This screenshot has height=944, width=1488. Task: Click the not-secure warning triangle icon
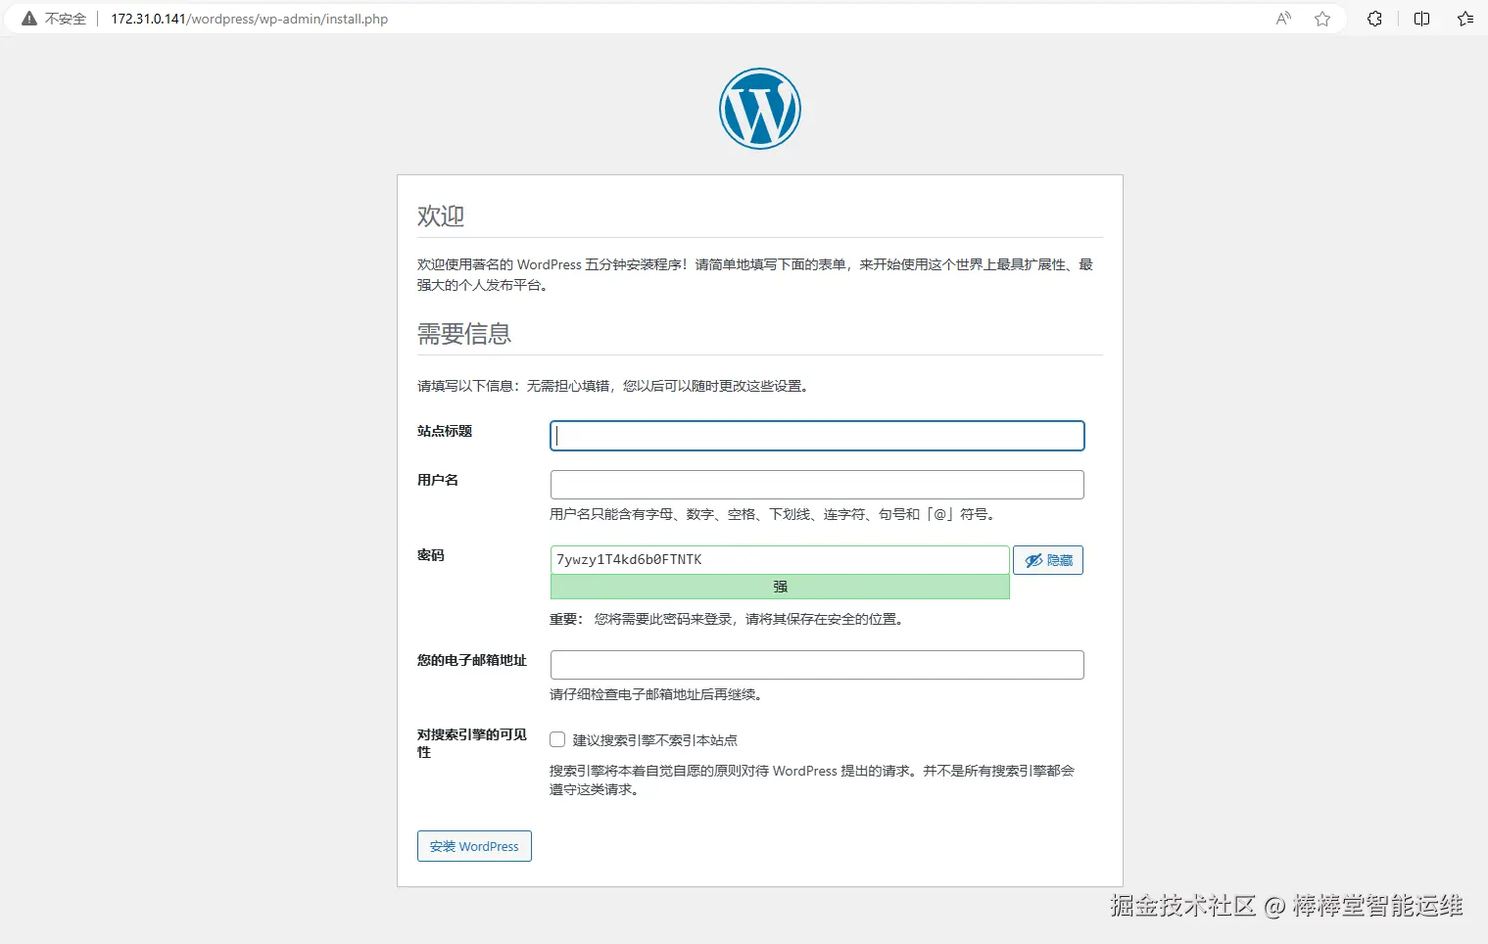[29, 19]
